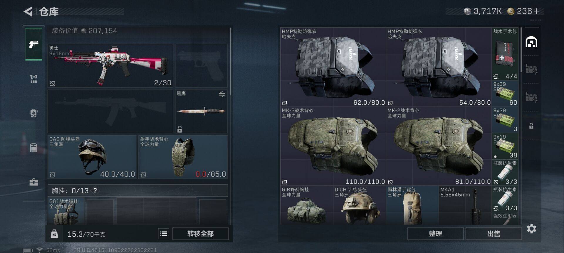Select the 射手战术背心 armor with 0.0 durability
Screen dimensions: 564x253
183,157
